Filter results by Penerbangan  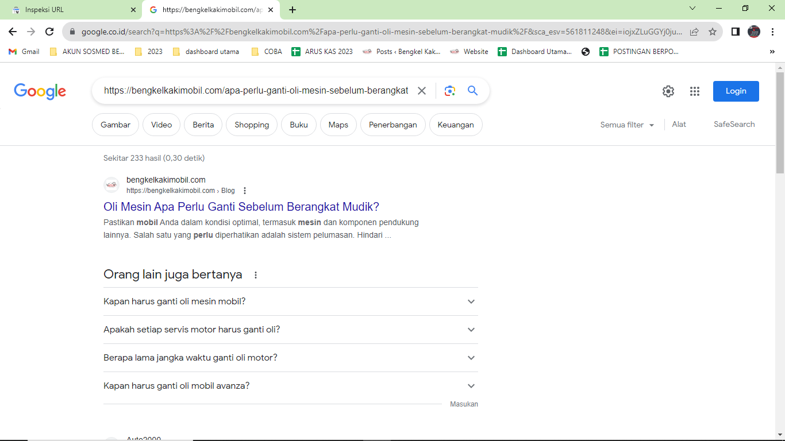pos(393,125)
